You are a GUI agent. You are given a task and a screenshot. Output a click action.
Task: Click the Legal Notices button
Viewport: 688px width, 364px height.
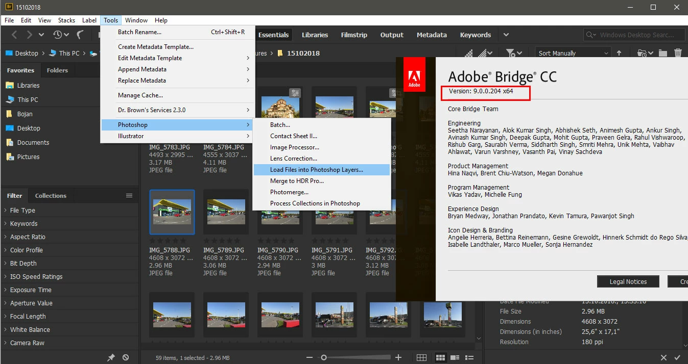pos(628,281)
